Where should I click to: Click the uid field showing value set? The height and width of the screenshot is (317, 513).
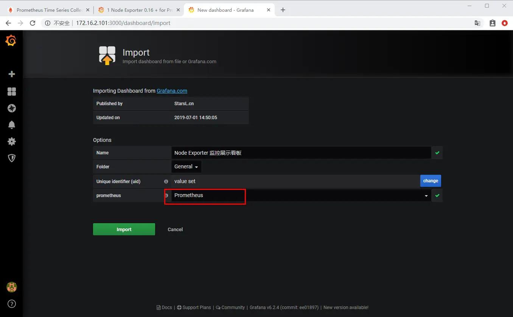tap(295, 181)
